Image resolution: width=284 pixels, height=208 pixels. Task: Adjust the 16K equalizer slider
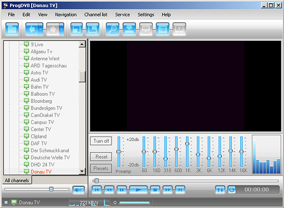[241, 152]
